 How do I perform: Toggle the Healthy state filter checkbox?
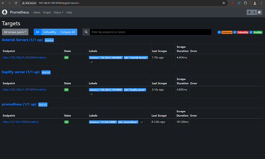coord(251,32)
